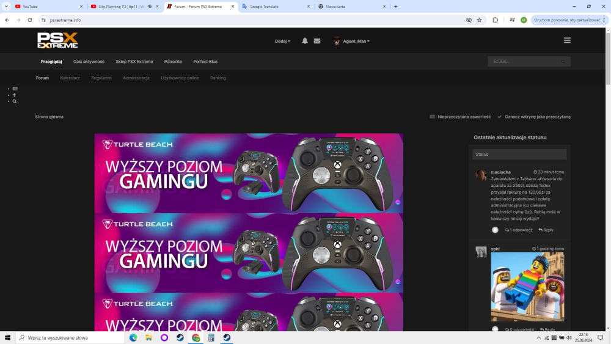The image size is (611, 344).
Task: Click the Status update input field
Action: (519, 154)
